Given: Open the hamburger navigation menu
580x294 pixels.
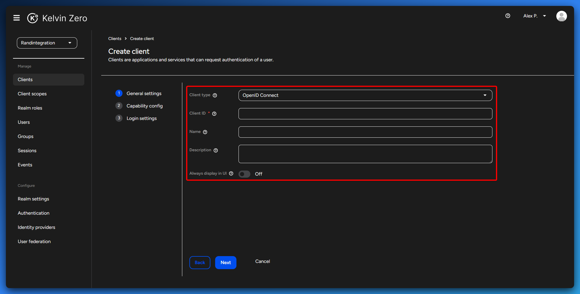Looking at the screenshot, I should coord(17,18).
